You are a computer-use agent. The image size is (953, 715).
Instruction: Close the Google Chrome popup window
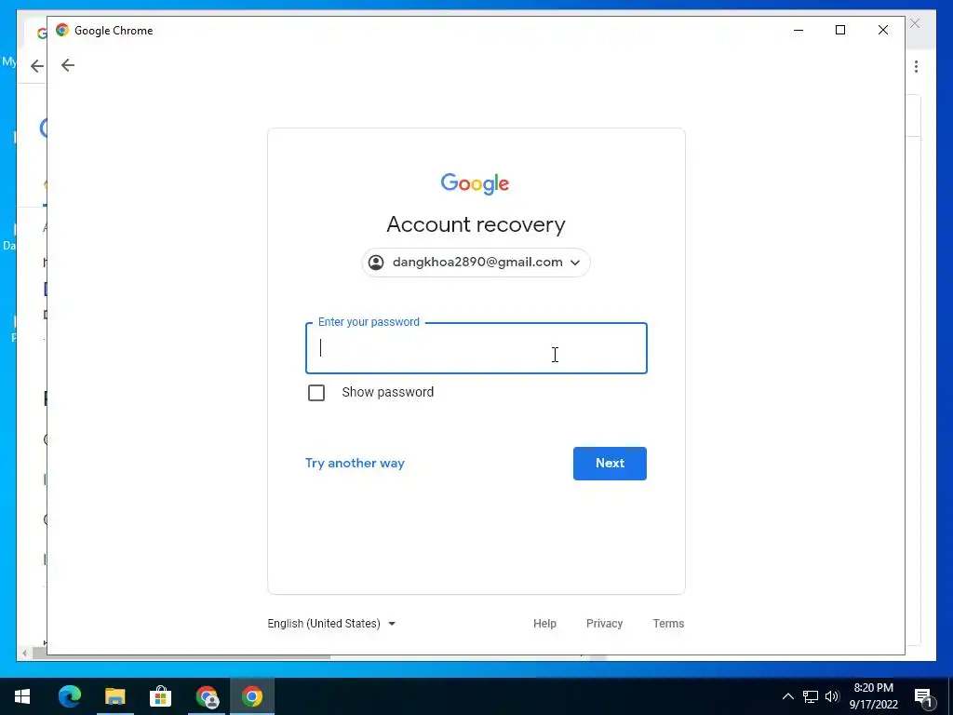click(883, 30)
